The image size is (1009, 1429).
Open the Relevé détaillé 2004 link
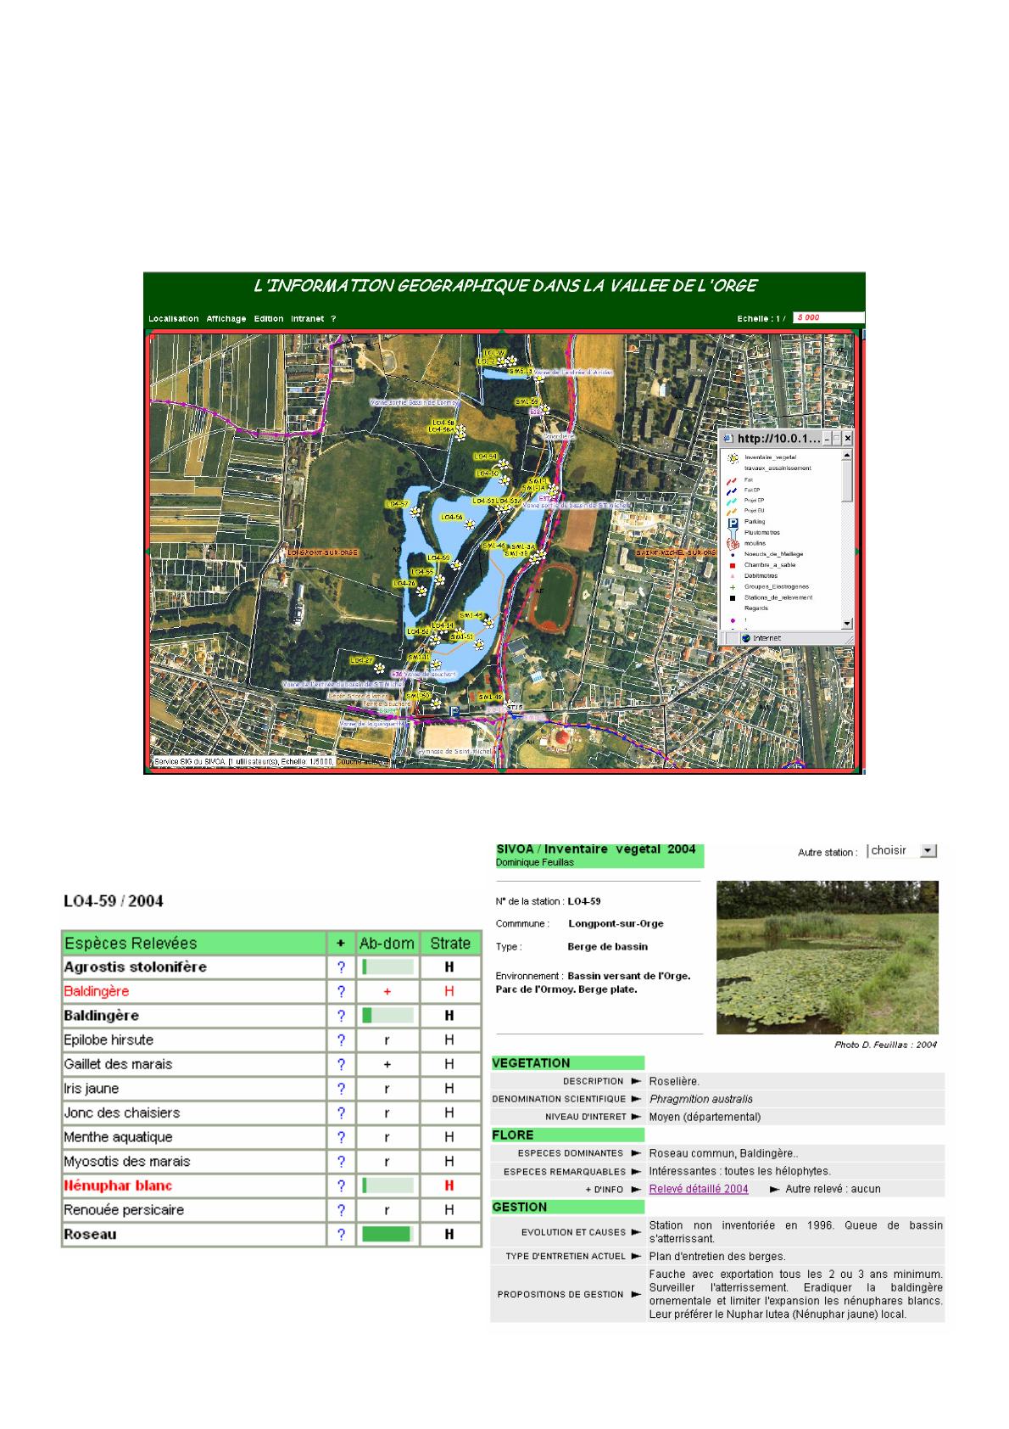[699, 1189]
